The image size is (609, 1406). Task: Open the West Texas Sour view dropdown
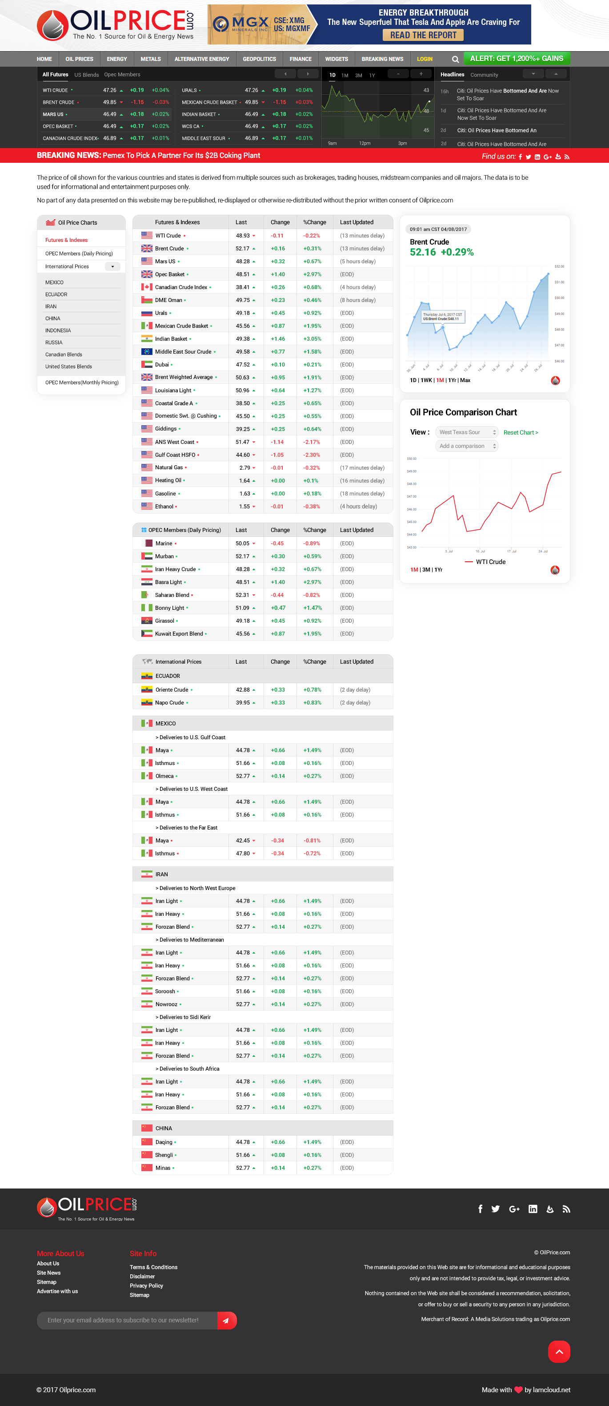(467, 432)
